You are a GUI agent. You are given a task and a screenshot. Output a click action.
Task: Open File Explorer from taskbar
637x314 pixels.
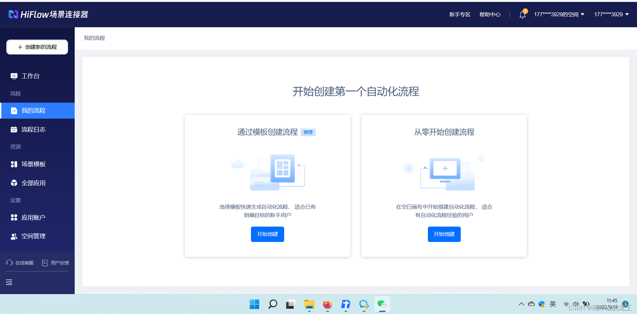[x=309, y=304]
